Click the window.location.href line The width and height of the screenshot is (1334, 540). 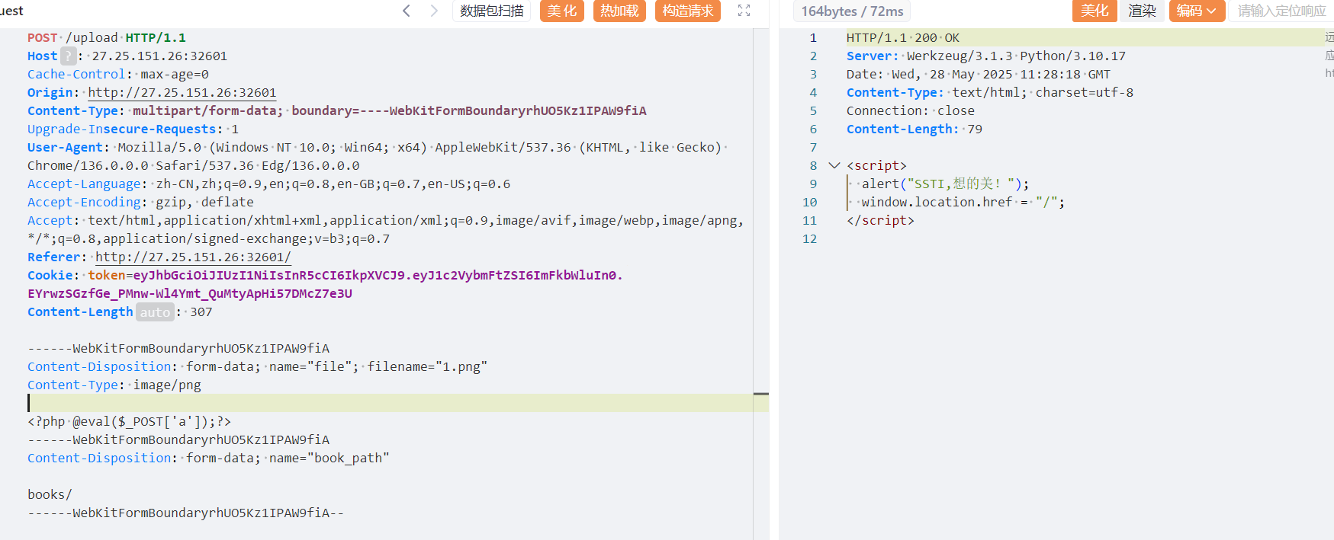963,202
